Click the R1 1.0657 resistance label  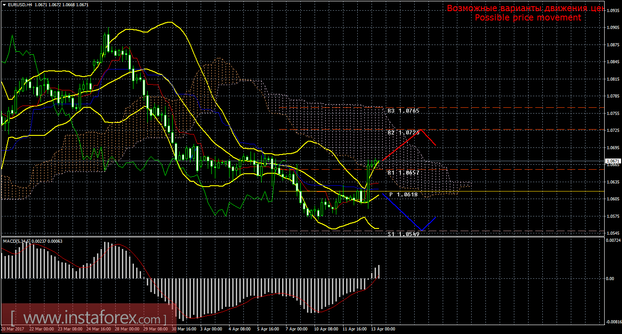pyautogui.click(x=403, y=172)
